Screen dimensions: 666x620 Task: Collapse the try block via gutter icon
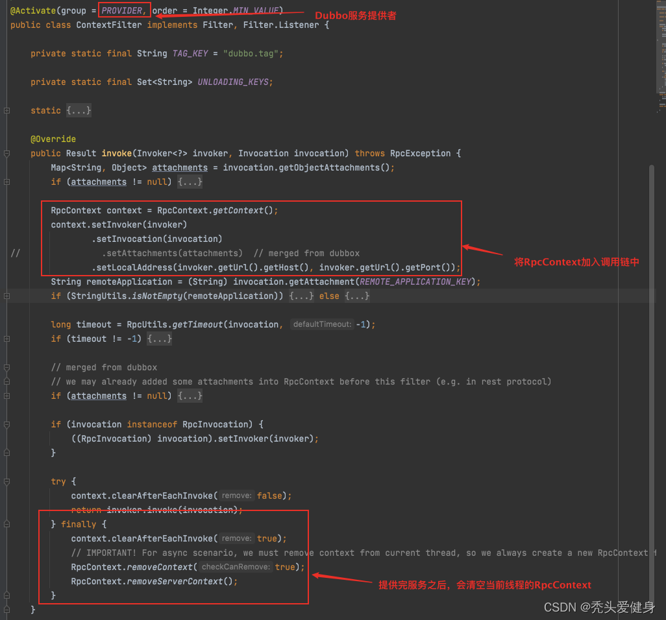coord(6,482)
